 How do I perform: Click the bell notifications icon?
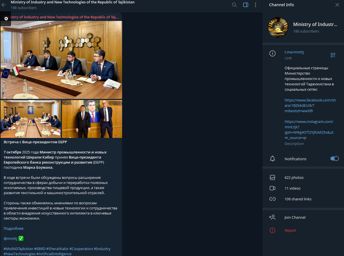tap(272, 159)
